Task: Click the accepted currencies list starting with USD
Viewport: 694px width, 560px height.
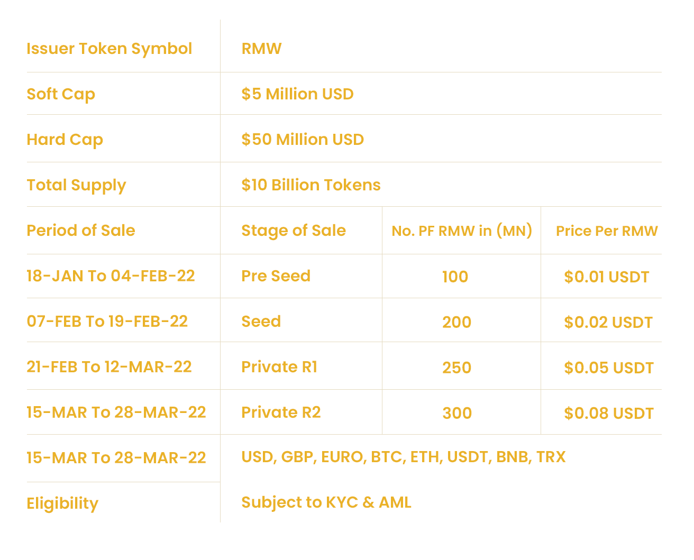Action: [x=403, y=457]
